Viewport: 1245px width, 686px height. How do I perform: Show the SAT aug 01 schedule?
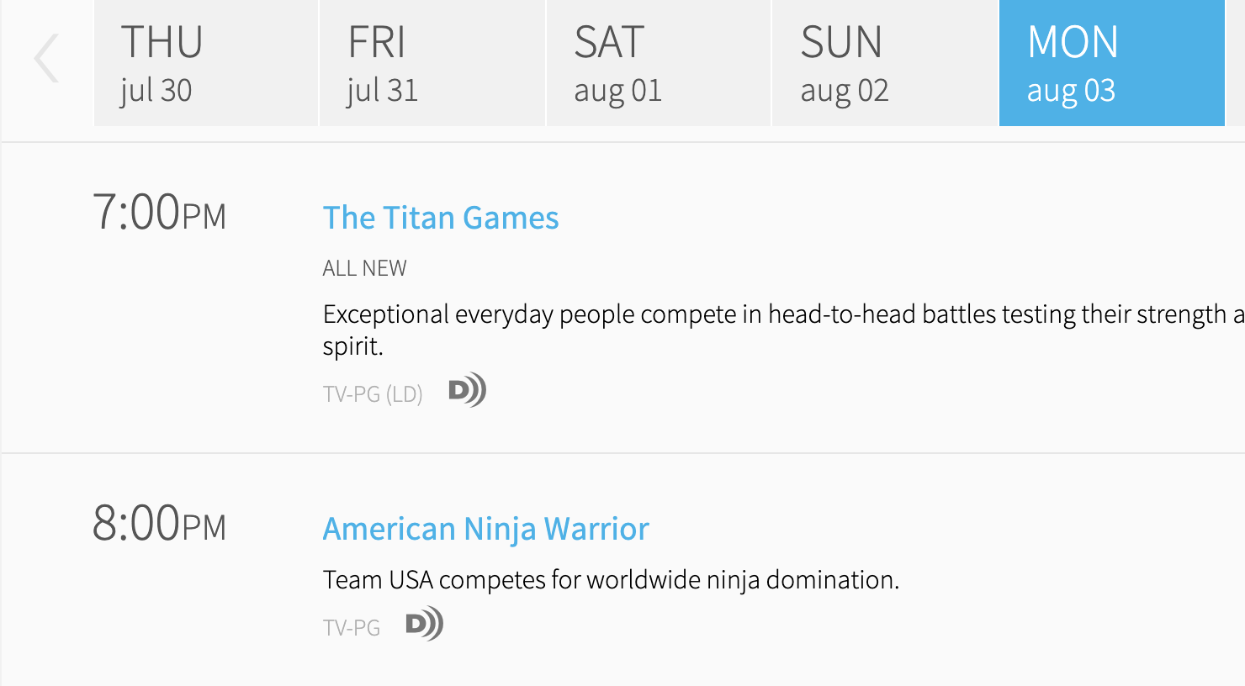tap(659, 63)
